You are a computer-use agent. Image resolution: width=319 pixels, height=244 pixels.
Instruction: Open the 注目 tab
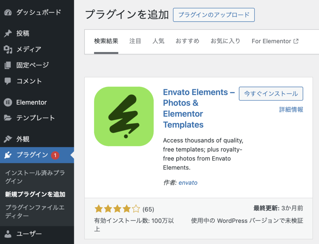135,41
